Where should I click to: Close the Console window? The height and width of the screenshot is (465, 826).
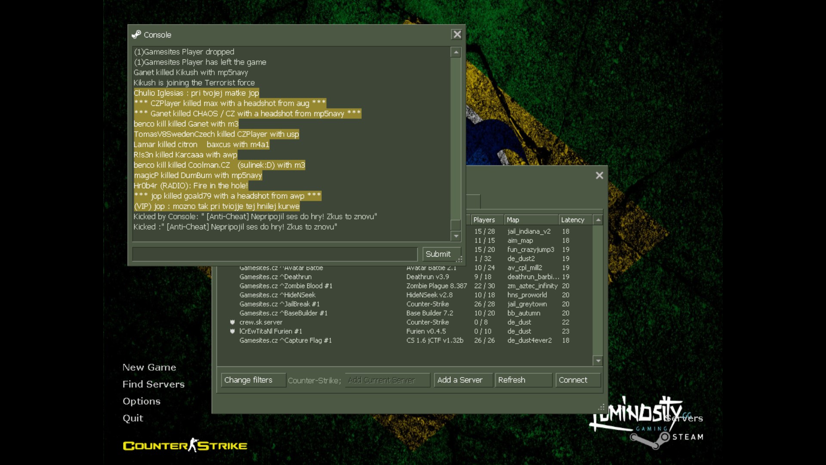coord(457,34)
